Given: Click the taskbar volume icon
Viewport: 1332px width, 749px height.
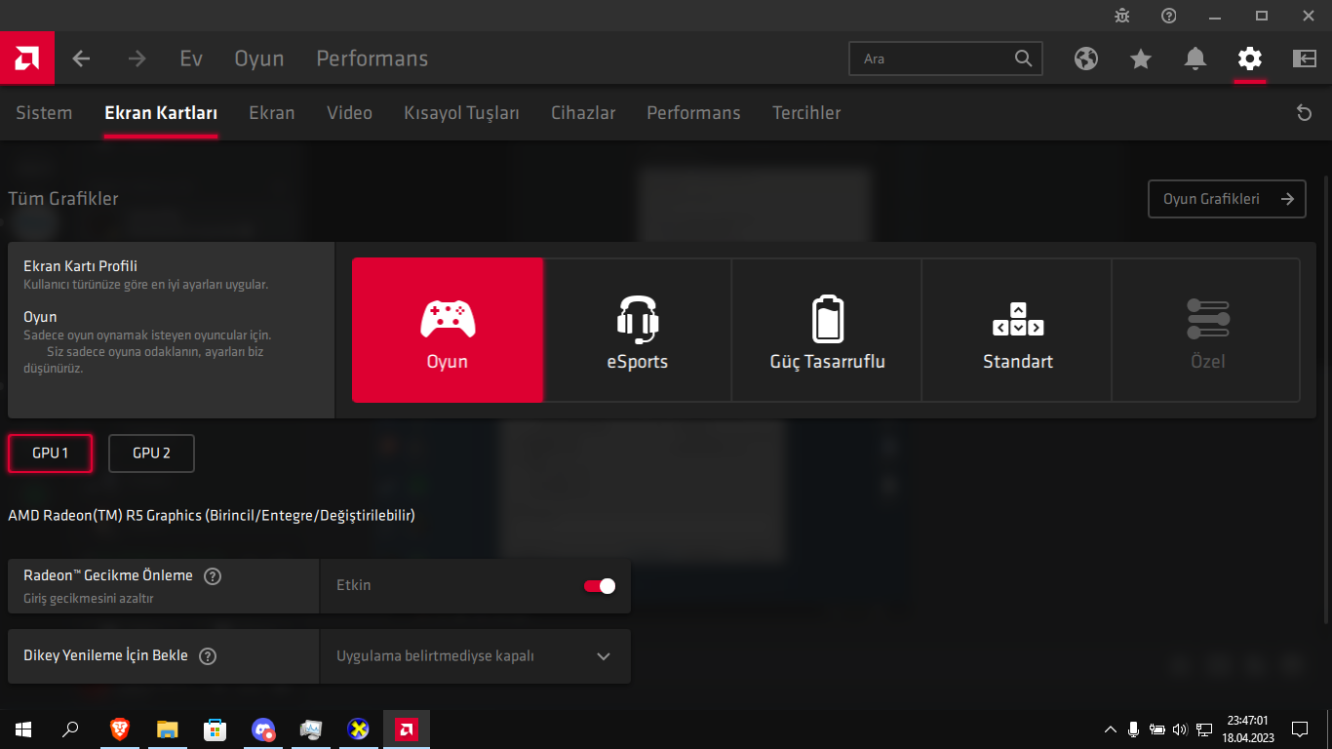Looking at the screenshot, I should (x=1180, y=729).
